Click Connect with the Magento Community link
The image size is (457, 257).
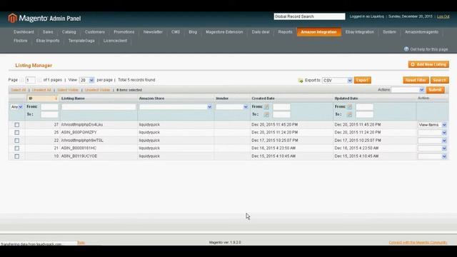click(x=418, y=243)
